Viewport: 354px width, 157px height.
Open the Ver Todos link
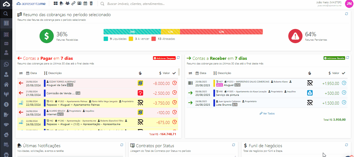[267, 113]
